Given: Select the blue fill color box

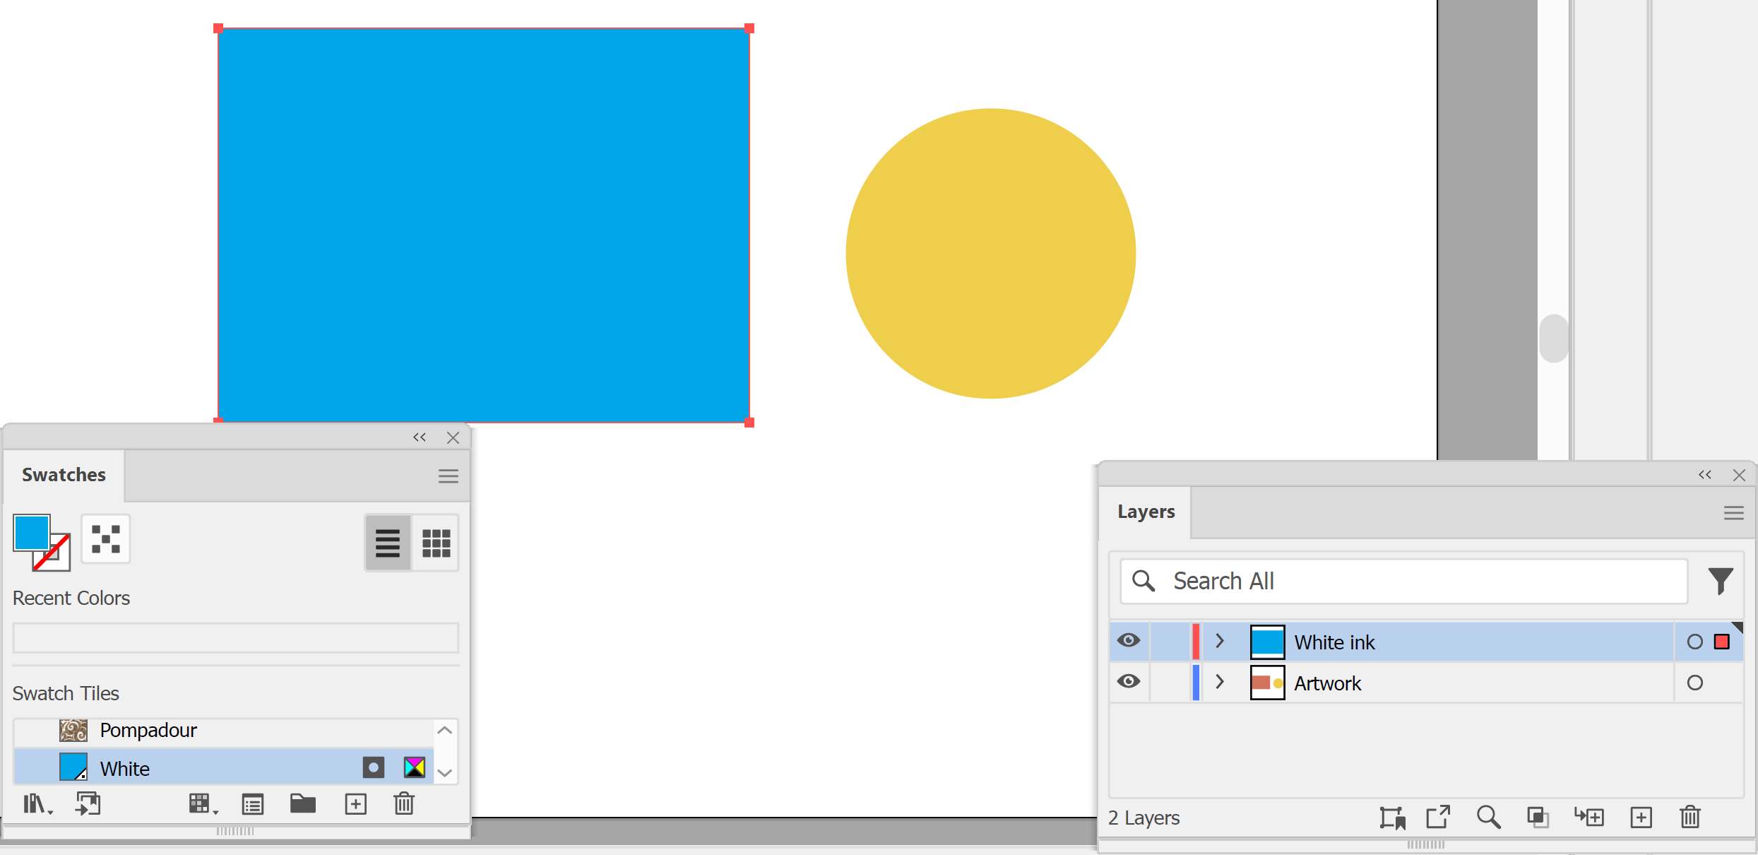Looking at the screenshot, I should [32, 532].
